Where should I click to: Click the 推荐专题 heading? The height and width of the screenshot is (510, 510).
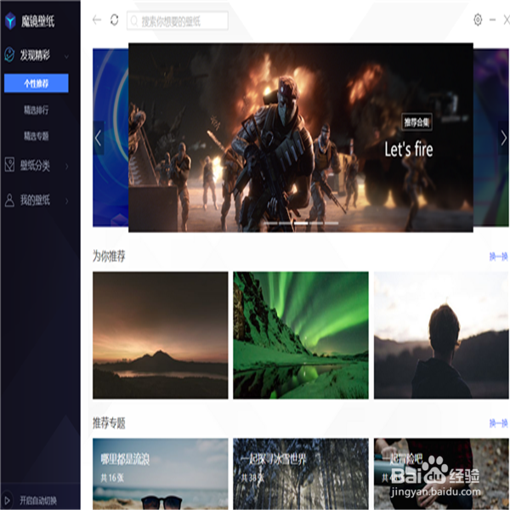pyautogui.click(x=109, y=423)
